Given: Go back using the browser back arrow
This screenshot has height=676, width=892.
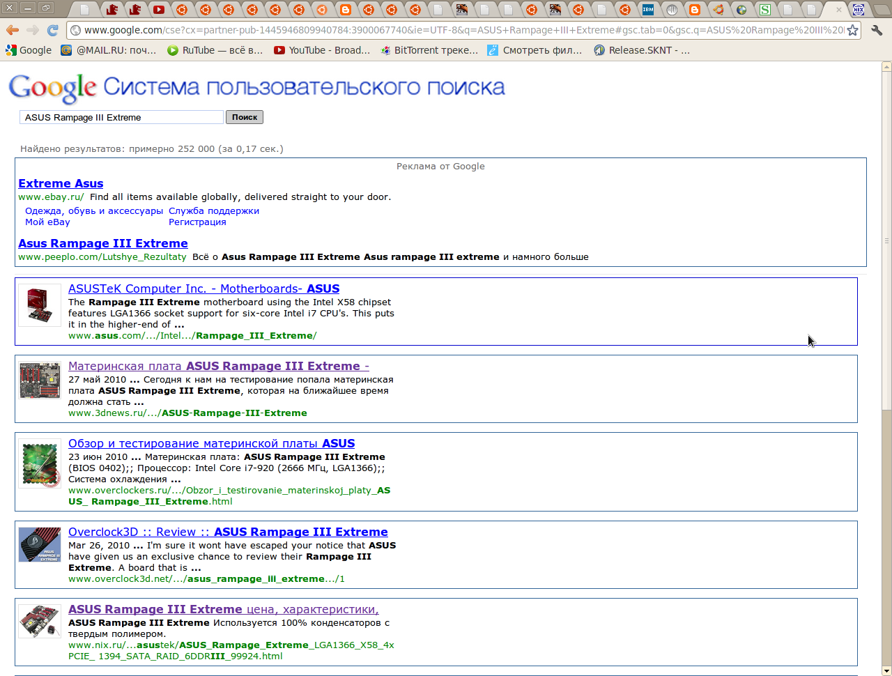Looking at the screenshot, I should click(12, 30).
